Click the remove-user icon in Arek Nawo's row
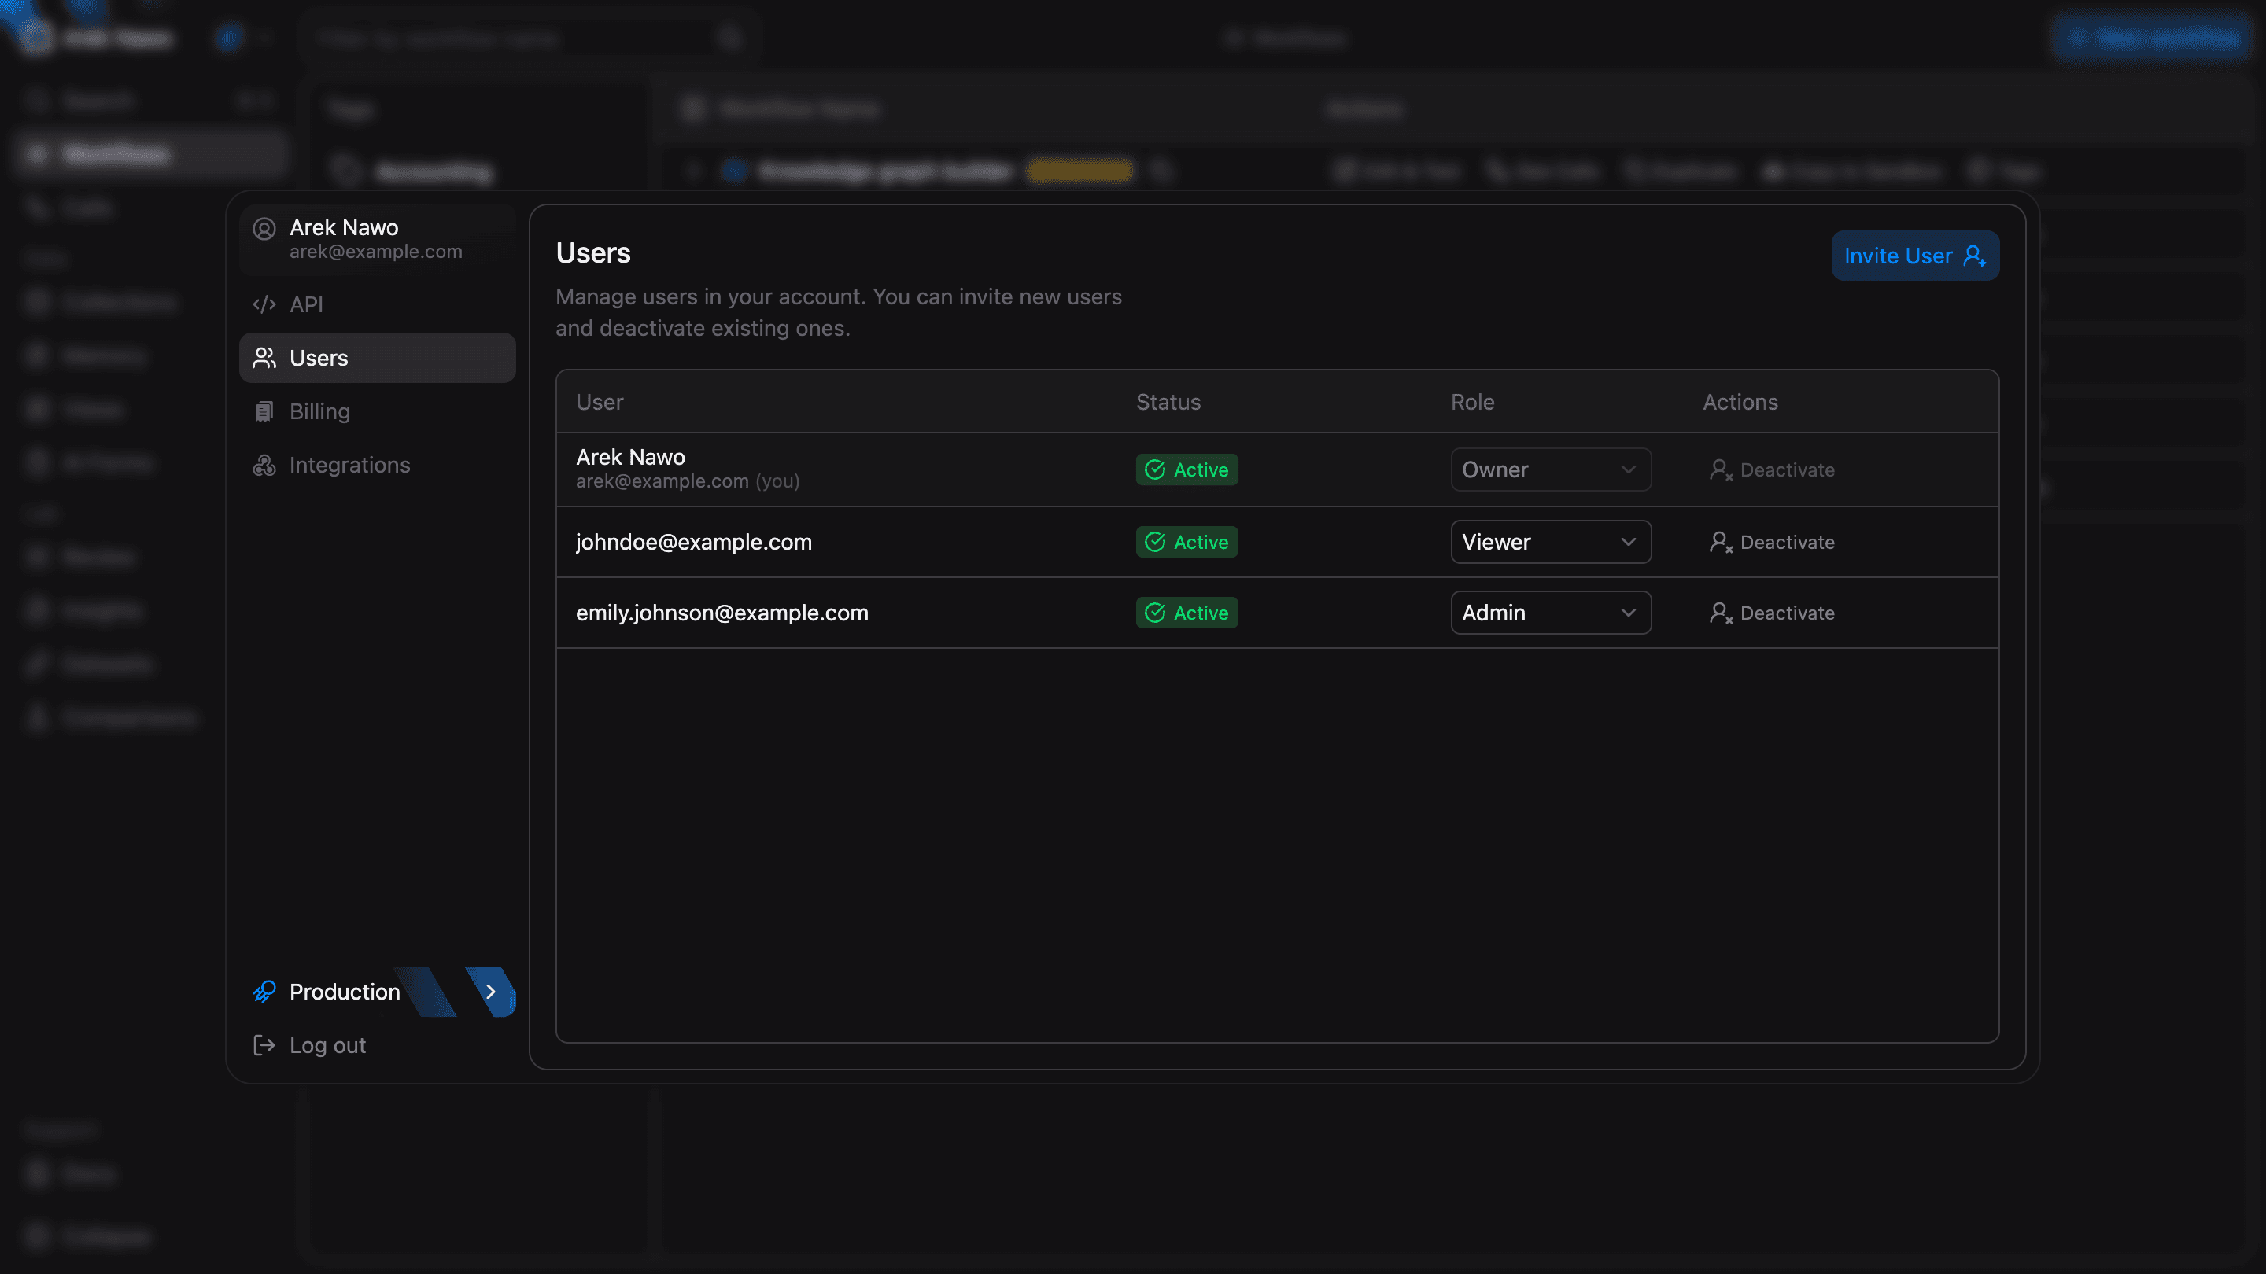 1721,469
